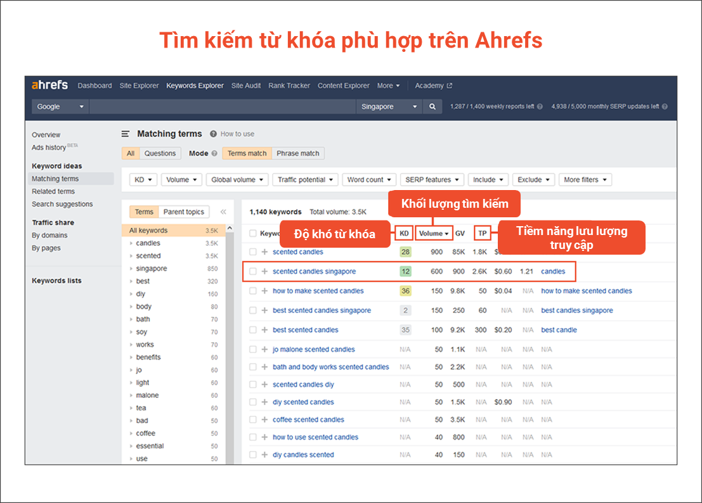Click the ahrefs logo
Image resolution: width=702 pixels, height=503 pixels.
[x=49, y=85]
